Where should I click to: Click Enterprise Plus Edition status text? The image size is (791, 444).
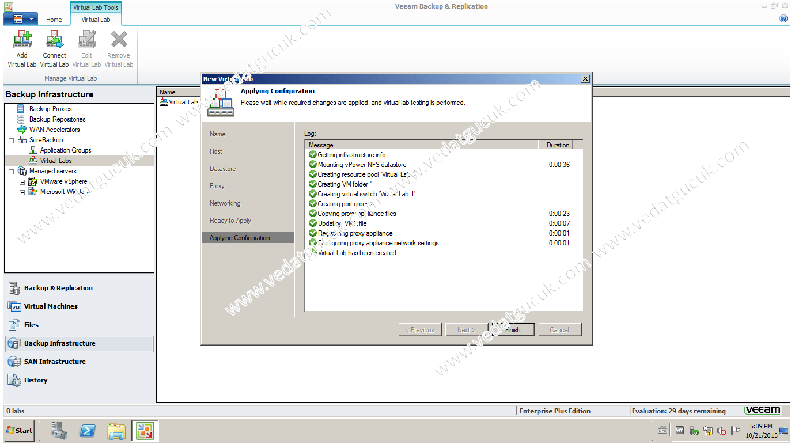(555, 411)
